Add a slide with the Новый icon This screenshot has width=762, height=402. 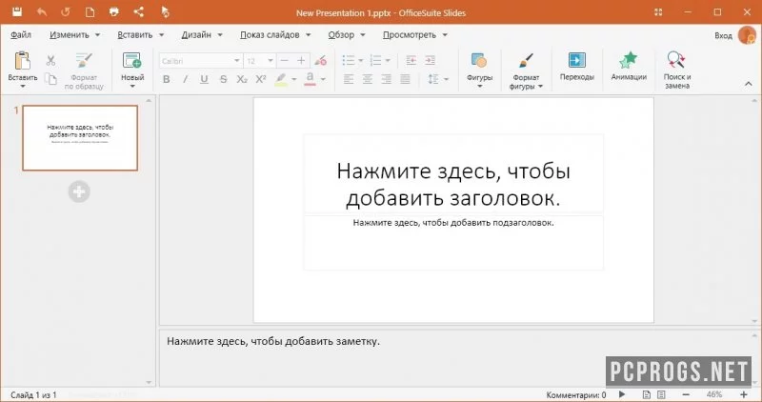[x=131, y=60]
